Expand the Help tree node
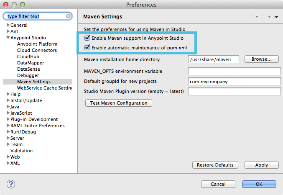The height and width of the screenshot is (195, 283). 8,94
